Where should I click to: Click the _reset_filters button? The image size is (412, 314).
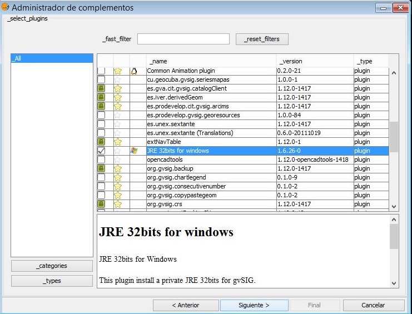tap(262, 39)
